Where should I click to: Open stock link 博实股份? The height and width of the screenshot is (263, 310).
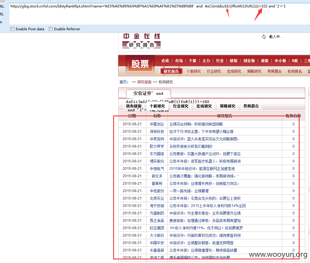click(157, 161)
